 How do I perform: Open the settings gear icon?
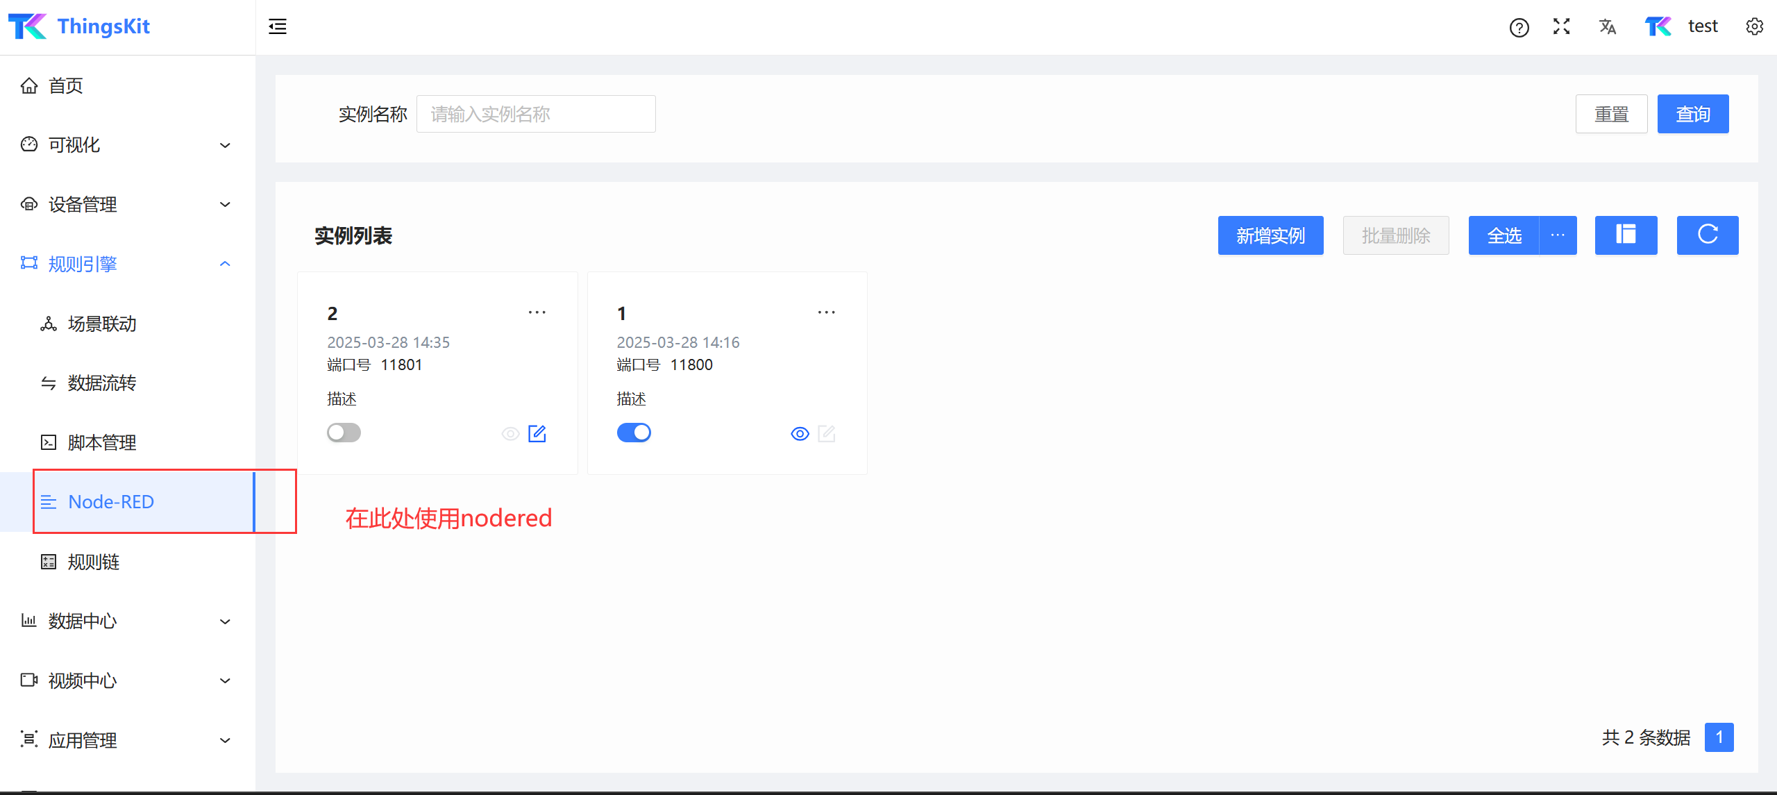1754,27
